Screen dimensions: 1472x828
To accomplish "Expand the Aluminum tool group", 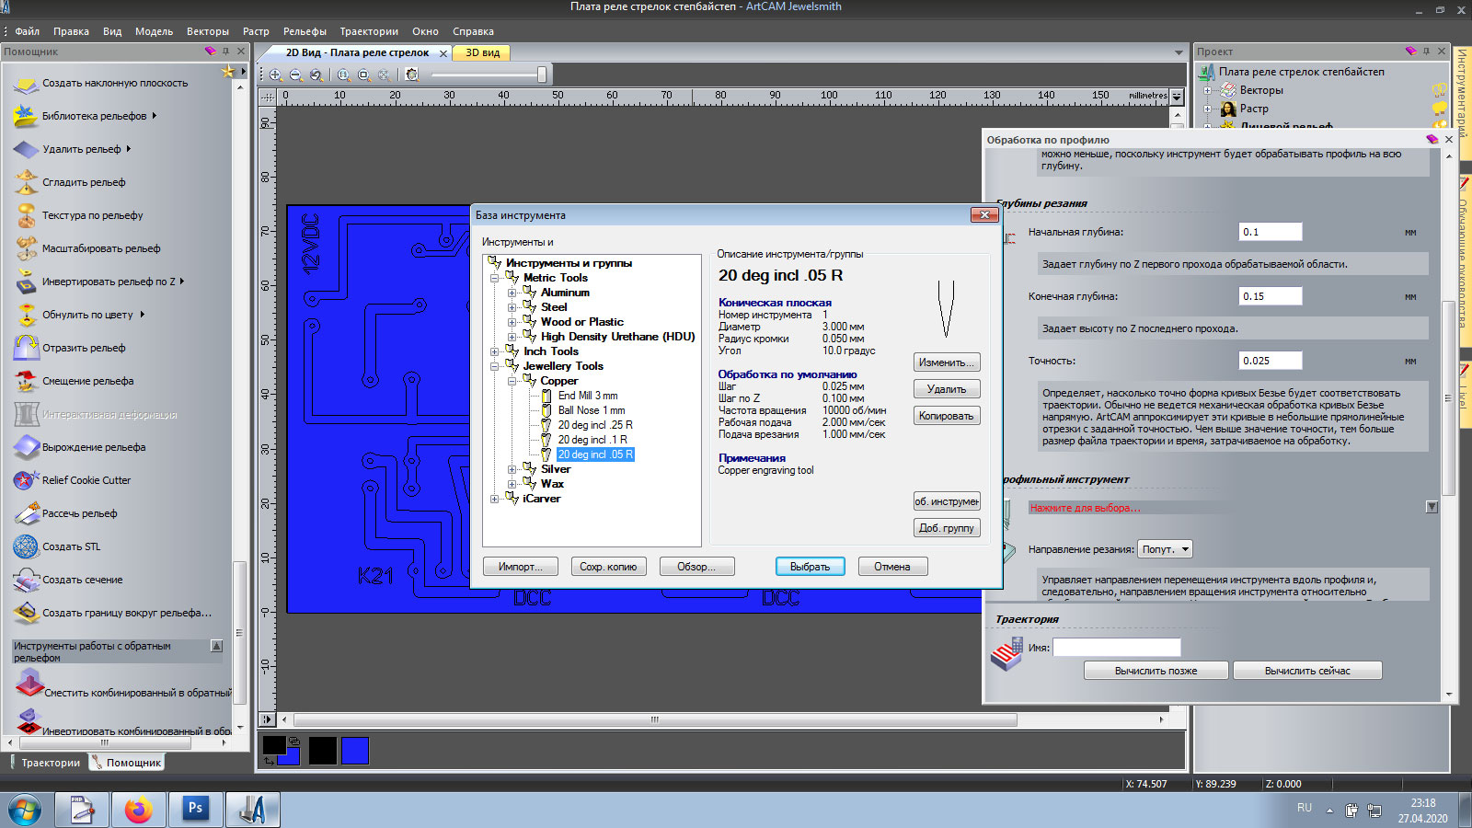I will 512,293.
